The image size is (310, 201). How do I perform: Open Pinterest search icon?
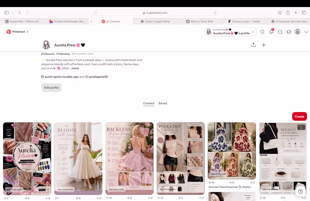pyautogui.click(x=262, y=32)
